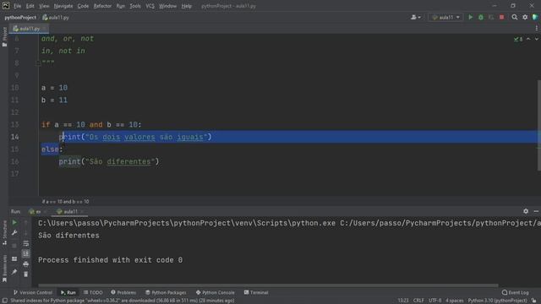The image size is (541, 304).
Task: Start debugging with the green bug icon
Action: [x=481, y=17]
